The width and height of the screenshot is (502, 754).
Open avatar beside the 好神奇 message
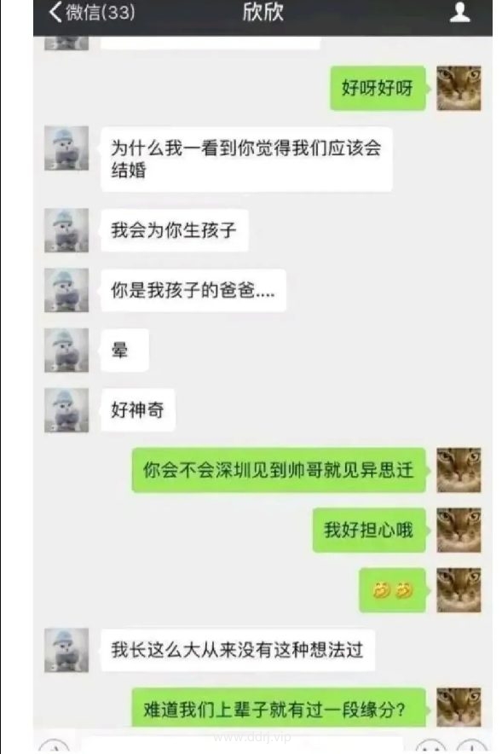(x=66, y=410)
